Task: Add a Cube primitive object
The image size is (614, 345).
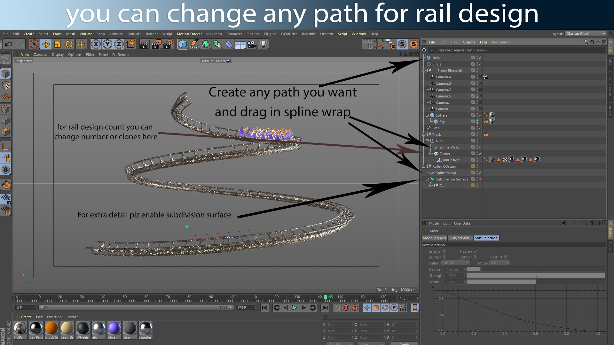Action: coord(183,44)
